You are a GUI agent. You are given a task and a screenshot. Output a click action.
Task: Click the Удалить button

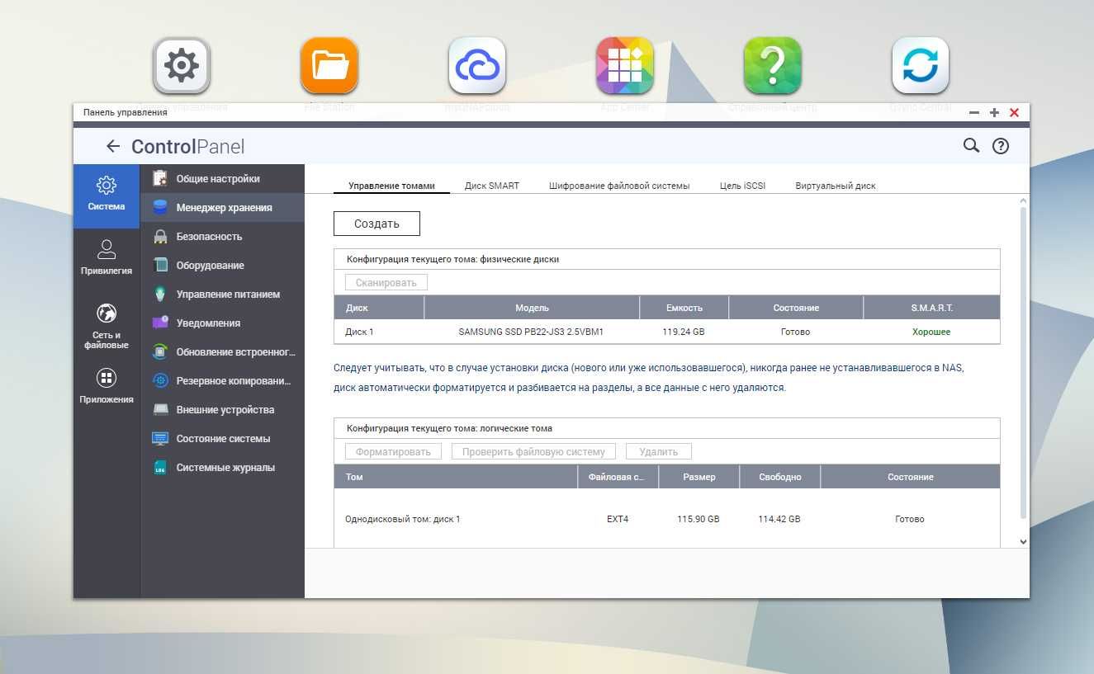point(658,451)
